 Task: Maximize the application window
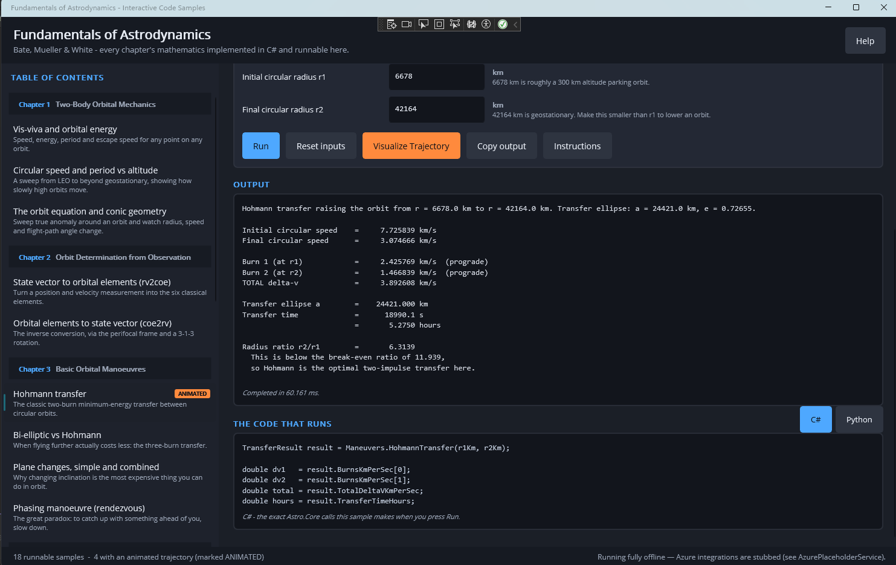856,7
